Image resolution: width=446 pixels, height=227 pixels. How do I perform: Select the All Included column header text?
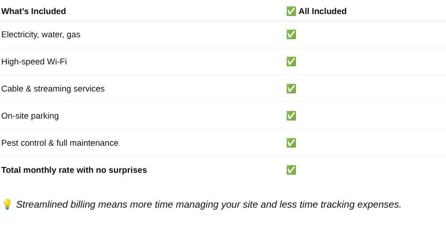tap(323, 11)
